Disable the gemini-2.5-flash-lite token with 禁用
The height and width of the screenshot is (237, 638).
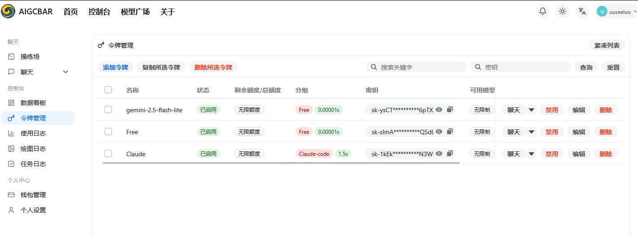[552, 110]
